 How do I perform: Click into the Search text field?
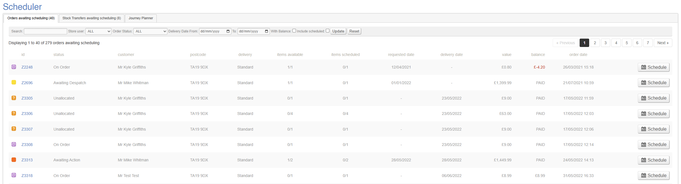[45, 31]
